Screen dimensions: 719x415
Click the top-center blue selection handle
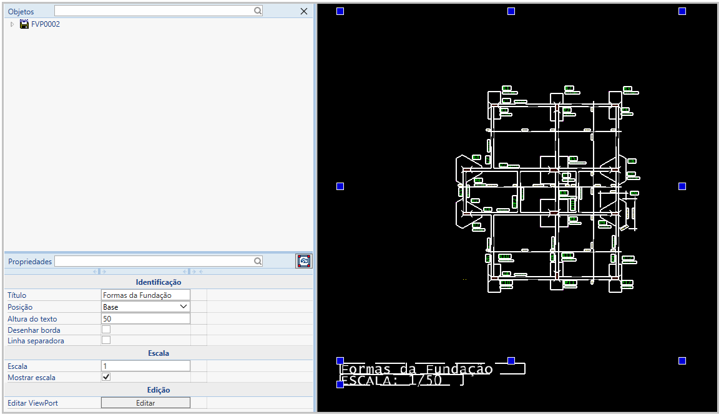[511, 11]
